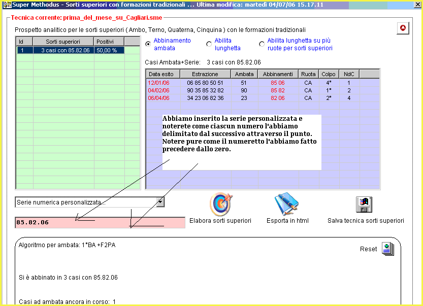
Task: Click the Ambata column header
Action: [244, 74]
